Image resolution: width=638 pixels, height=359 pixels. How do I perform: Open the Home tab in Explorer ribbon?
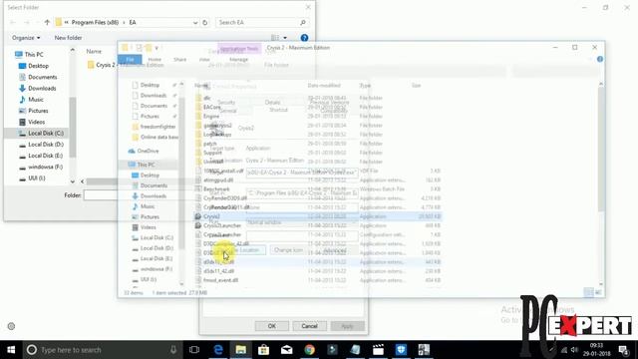(155, 60)
